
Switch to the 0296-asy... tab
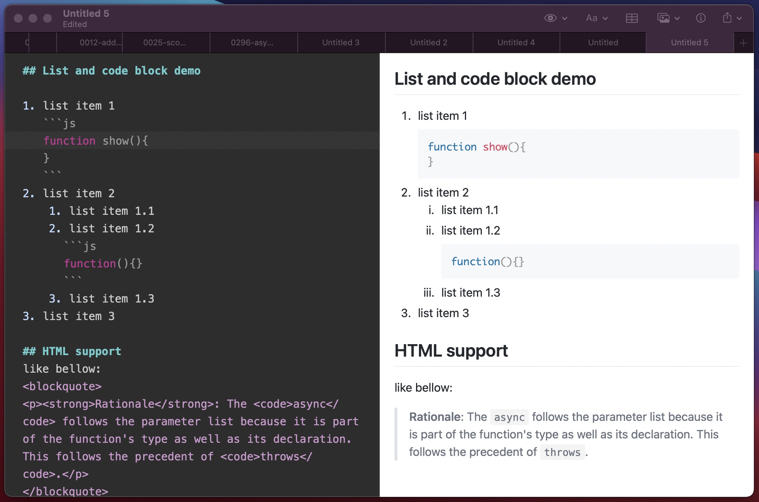point(252,42)
